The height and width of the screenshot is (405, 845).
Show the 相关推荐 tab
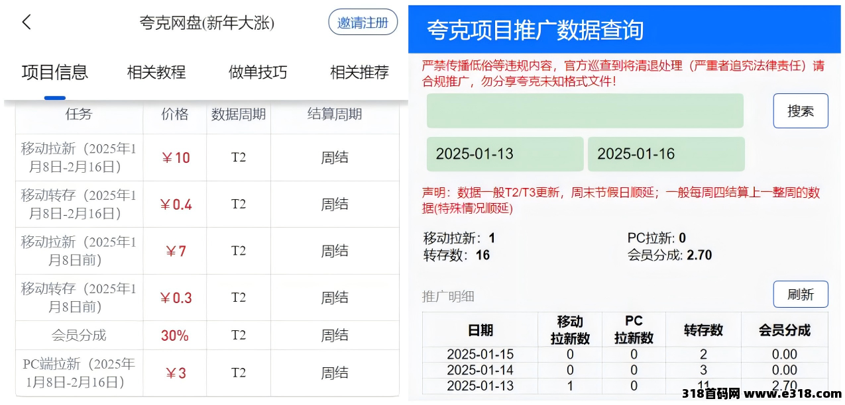coord(359,72)
